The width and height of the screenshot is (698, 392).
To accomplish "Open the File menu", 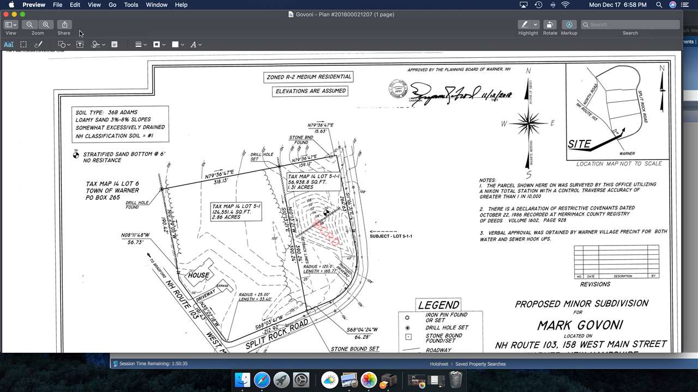I will (x=57, y=5).
